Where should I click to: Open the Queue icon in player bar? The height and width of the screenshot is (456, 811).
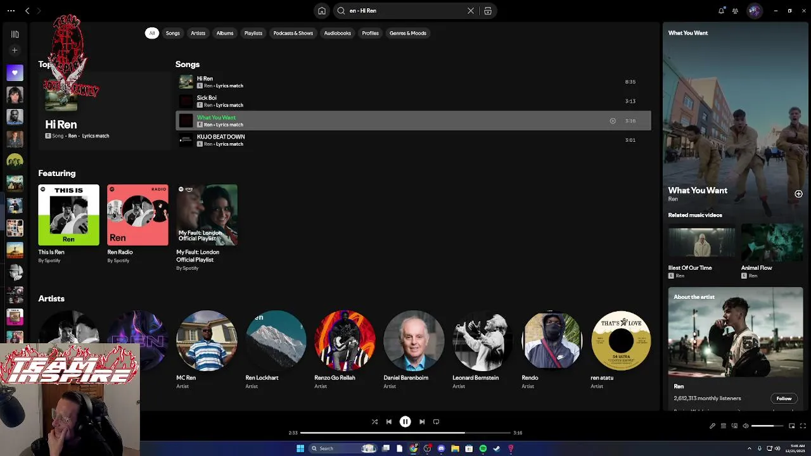tap(723, 426)
